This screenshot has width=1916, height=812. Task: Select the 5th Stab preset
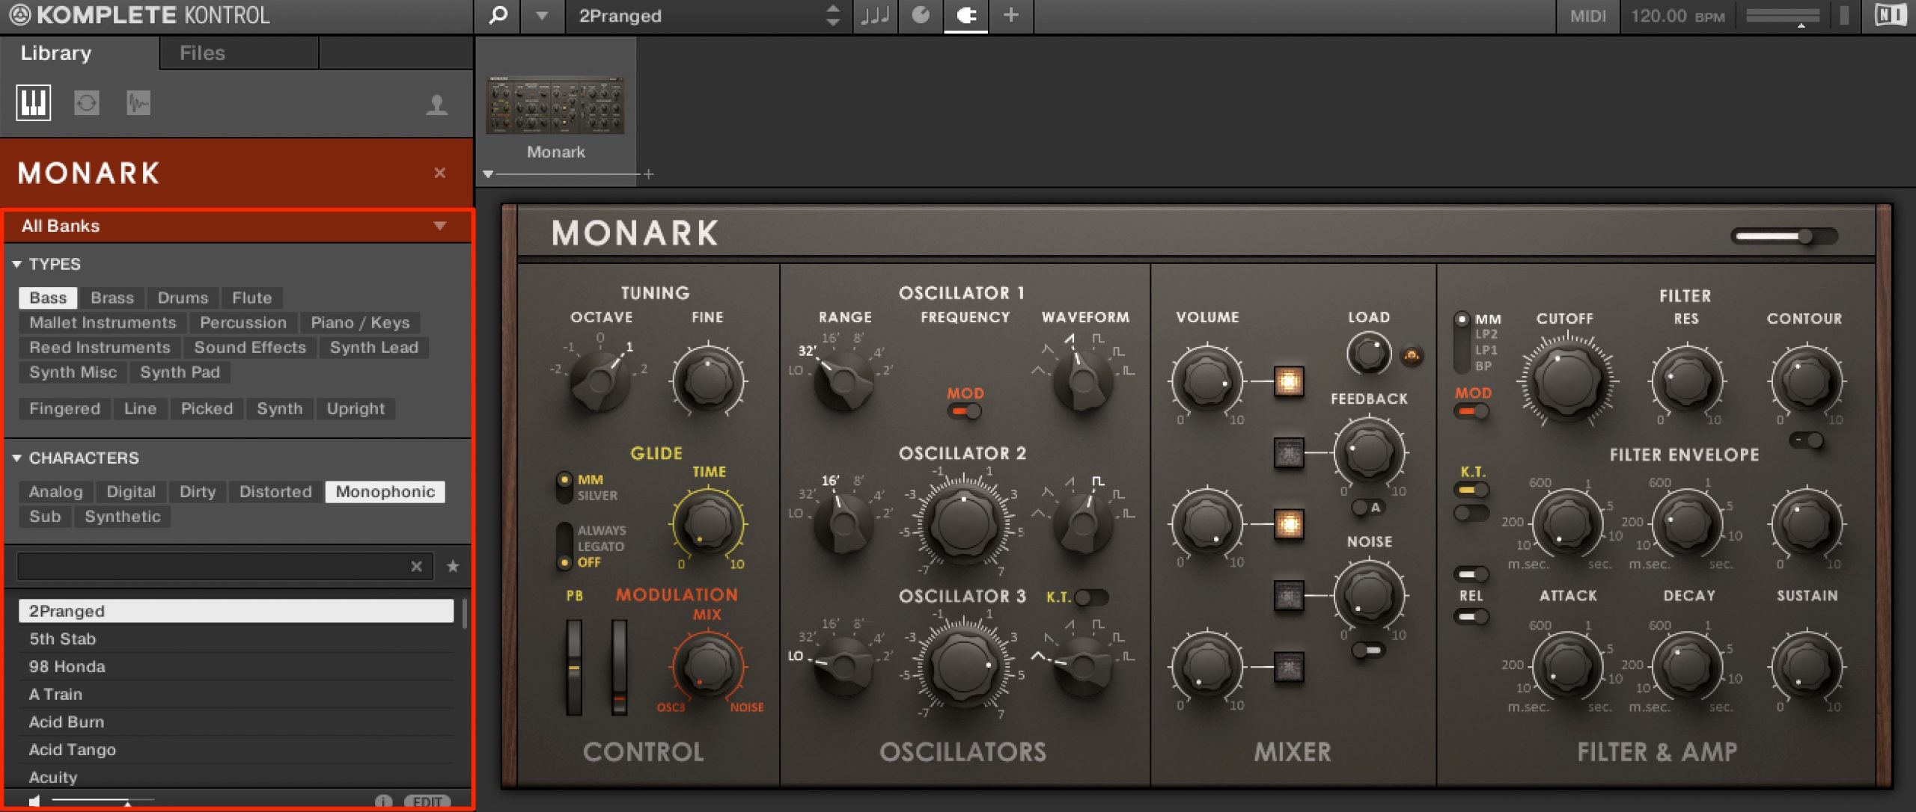pos(236,639)
